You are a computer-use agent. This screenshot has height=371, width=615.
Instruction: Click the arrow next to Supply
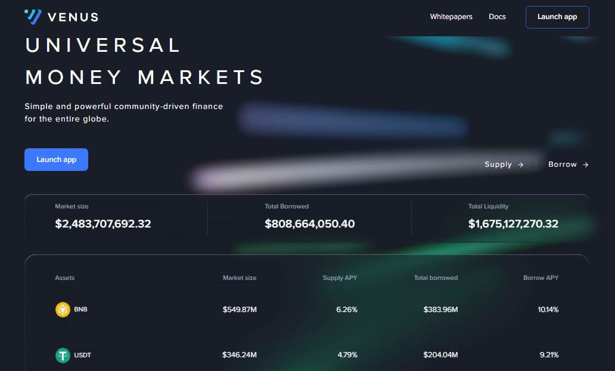pos(520,165)
